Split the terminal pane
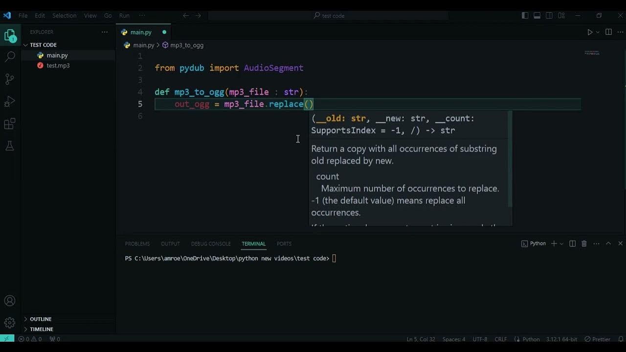This screenshot has width=626, height=352. [x=573, y=243]
